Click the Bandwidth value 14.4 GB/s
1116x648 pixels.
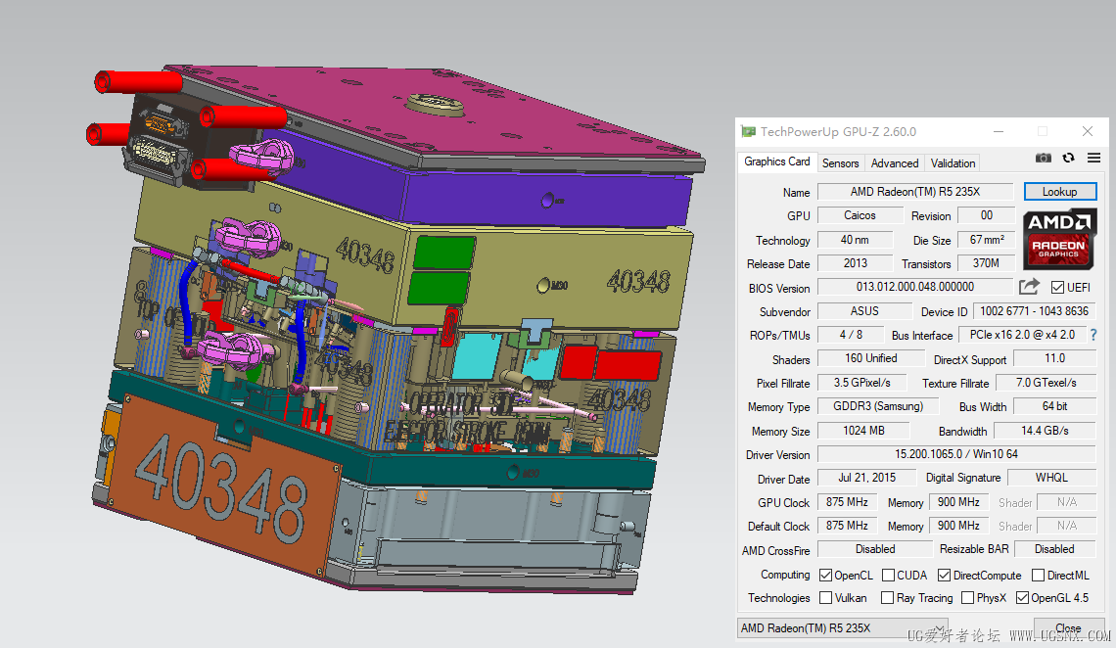(1045, 431)
